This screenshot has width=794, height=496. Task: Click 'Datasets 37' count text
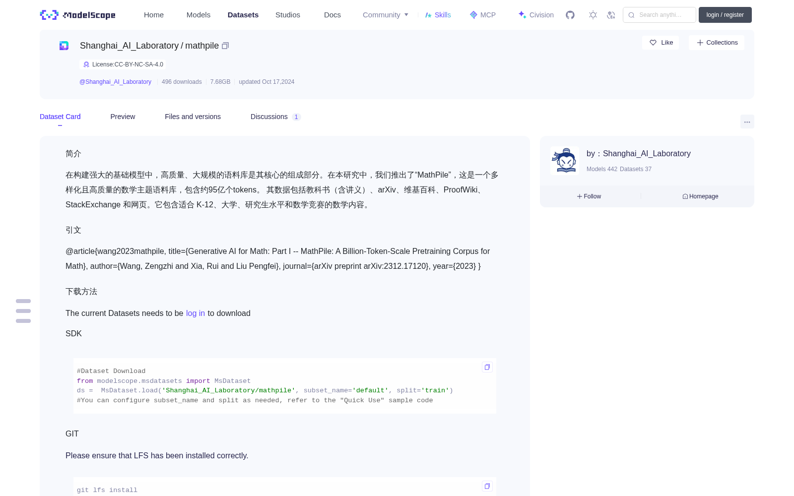pyautogui.click(x=636, y=169)
